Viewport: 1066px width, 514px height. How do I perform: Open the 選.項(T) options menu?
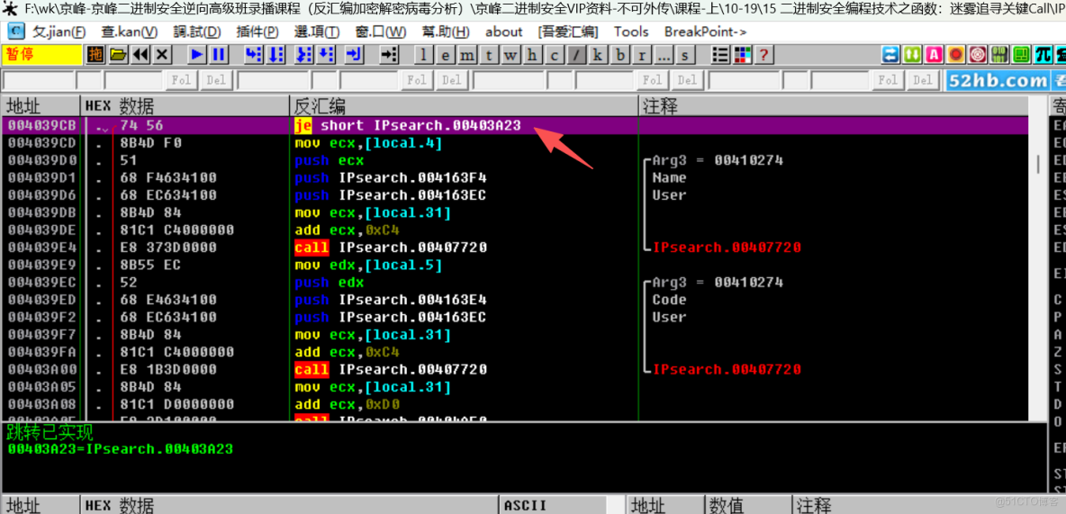pos(317,32)
